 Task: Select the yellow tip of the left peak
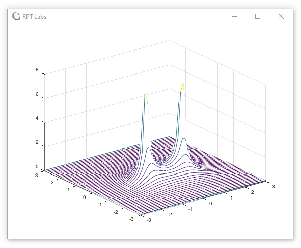tap(146, 98)
